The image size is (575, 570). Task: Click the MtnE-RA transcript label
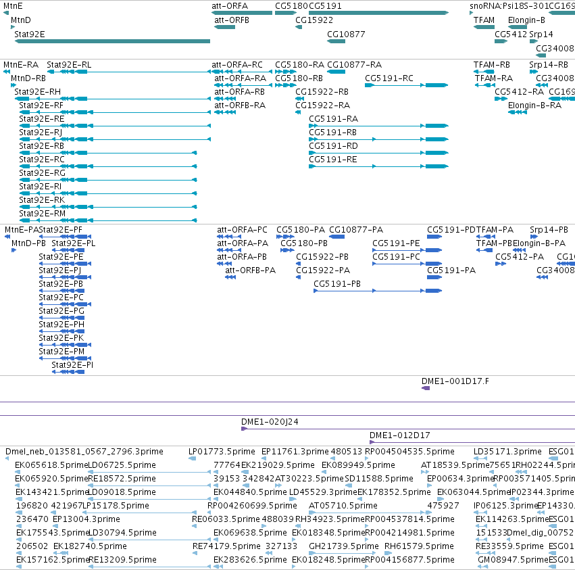pos(21,65)
